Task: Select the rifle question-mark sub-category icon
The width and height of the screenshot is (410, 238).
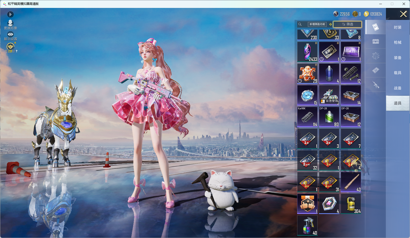Action: click(375, 85)
